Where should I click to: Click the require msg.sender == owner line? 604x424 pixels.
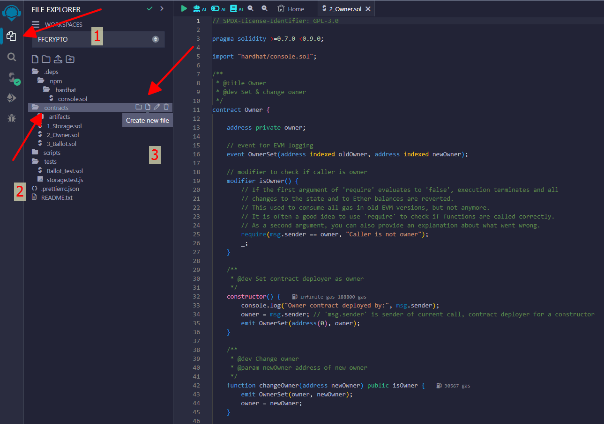tap(335, 234)
